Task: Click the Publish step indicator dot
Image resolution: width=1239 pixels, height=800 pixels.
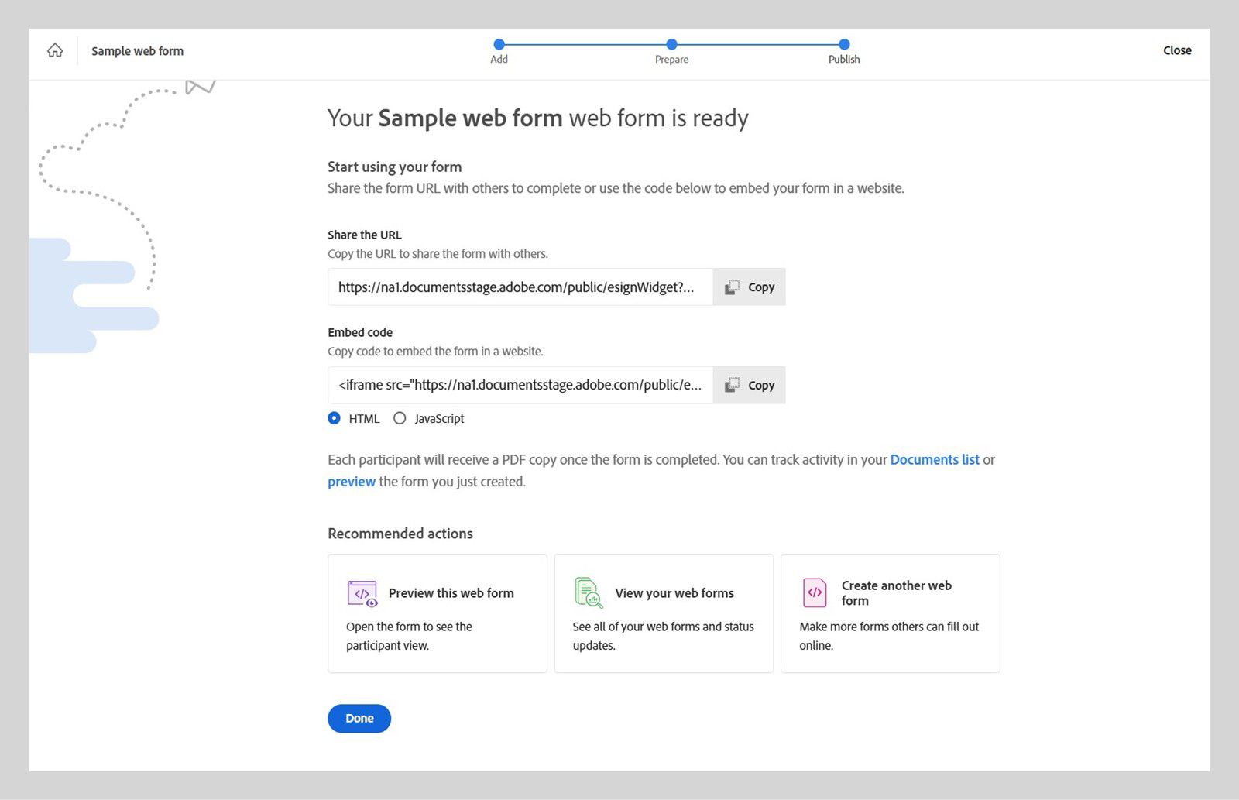Action: point(843,44)
